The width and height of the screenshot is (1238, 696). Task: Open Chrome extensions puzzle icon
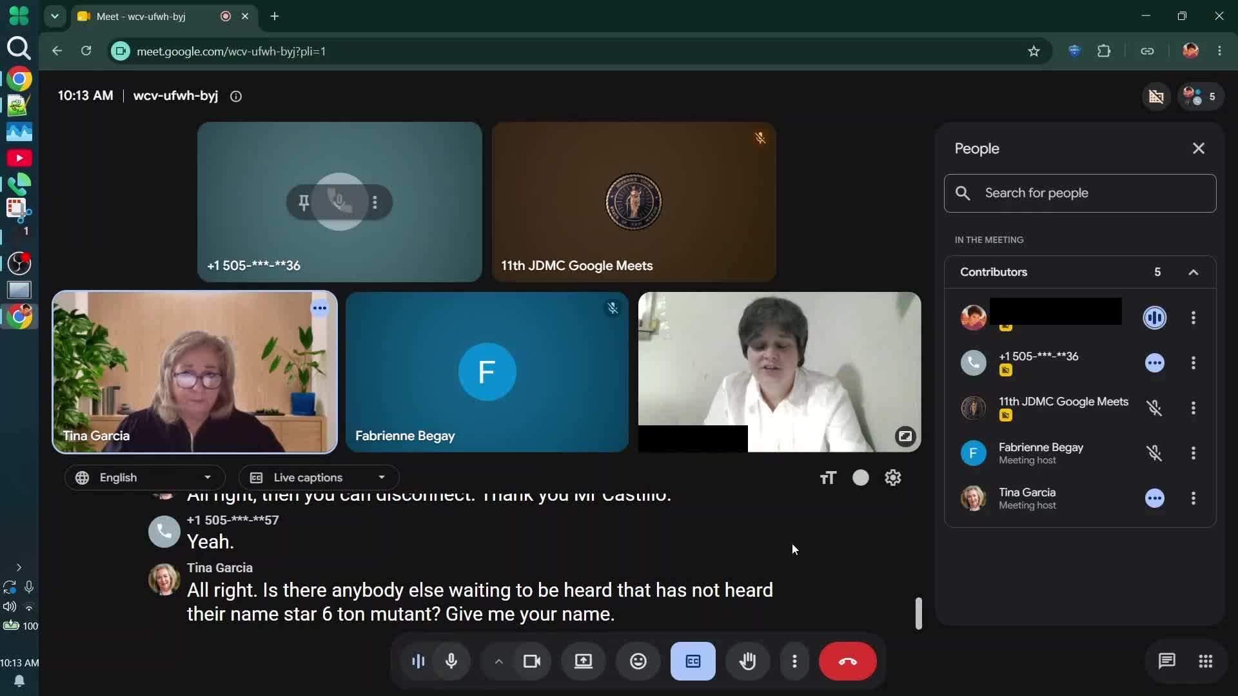1104,51
